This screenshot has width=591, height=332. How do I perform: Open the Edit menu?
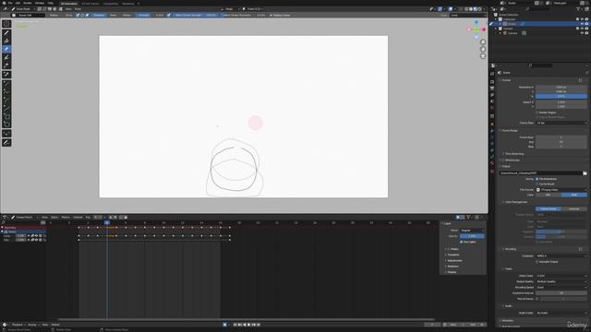click(18, 3)
